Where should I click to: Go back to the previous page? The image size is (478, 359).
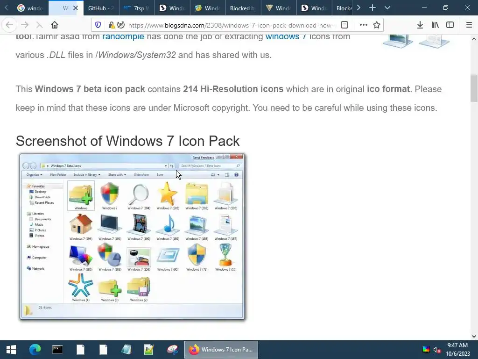9,25
